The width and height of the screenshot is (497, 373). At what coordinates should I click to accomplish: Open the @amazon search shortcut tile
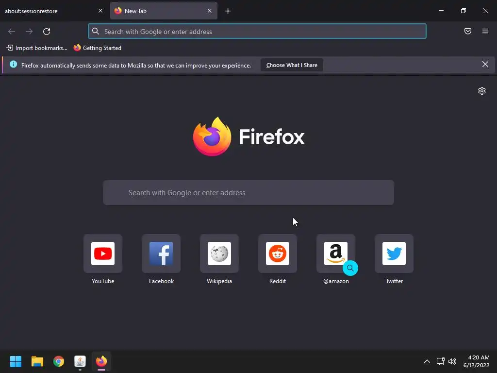click(336, 254)
